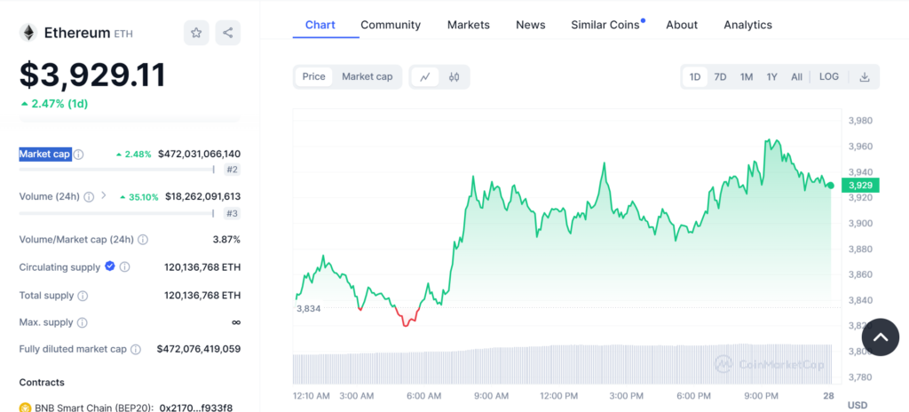Click the 0x2170...f933f8 contract address

(x=196, y=408)
